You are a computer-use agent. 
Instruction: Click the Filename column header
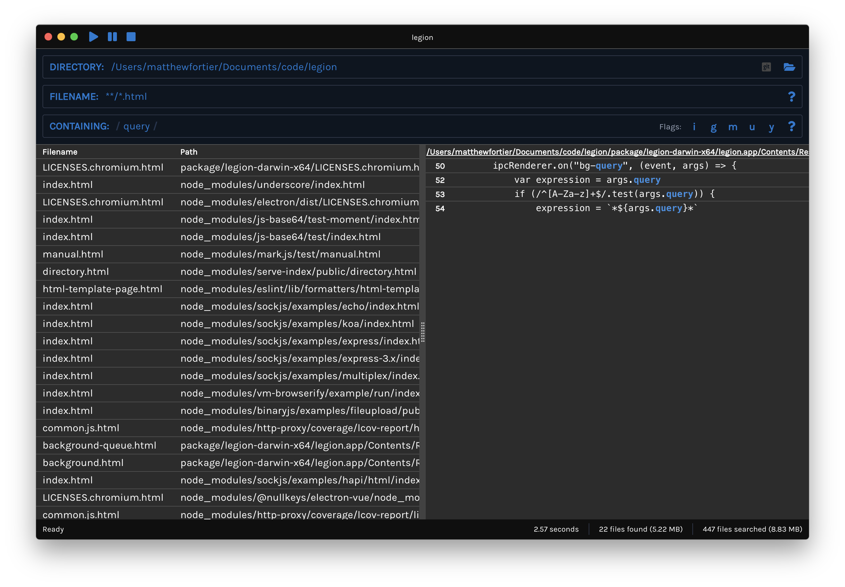click(60, 152)
